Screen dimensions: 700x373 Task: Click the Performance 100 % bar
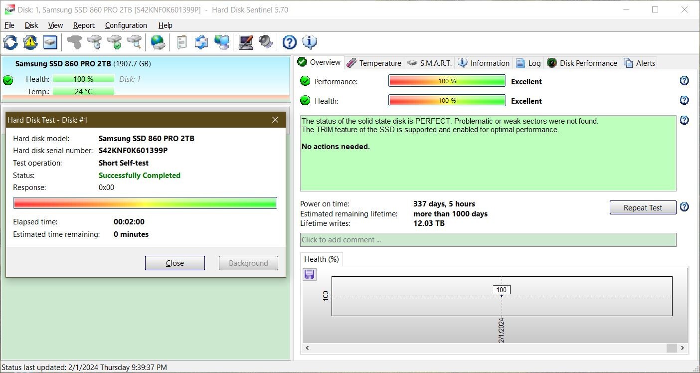pos(447,81)
